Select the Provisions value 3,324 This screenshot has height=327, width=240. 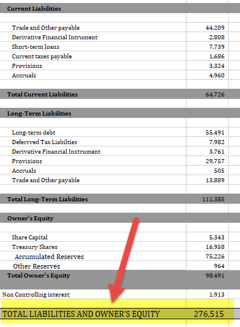[207, 66]
